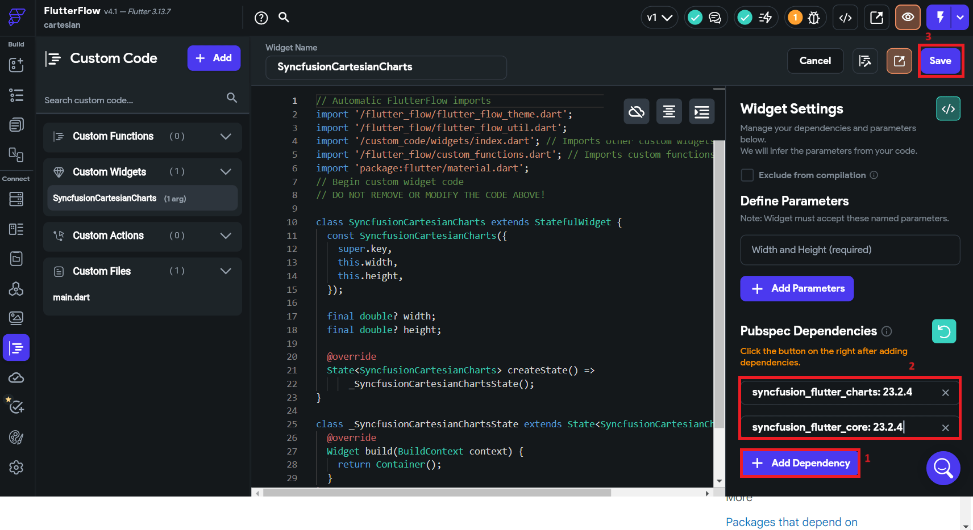Click the compile code icon next to Cancel

pos(866,61)
